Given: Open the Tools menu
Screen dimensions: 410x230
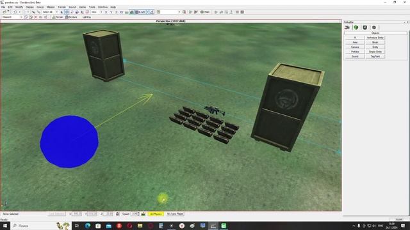Looking at the screenshot, I should 92,7.
